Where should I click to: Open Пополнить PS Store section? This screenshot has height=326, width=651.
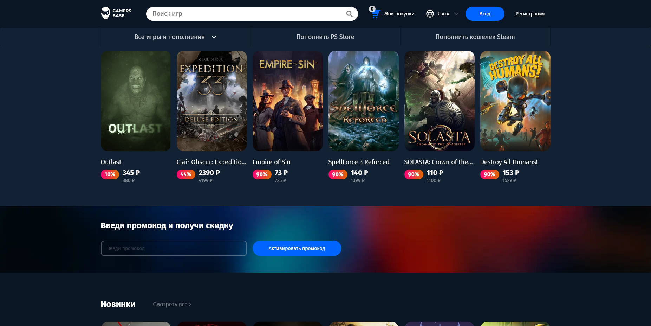pyautogui.click(x=325, y=37)
